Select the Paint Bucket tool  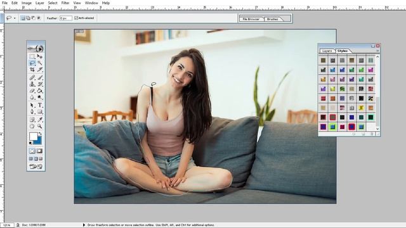point(39,91)
